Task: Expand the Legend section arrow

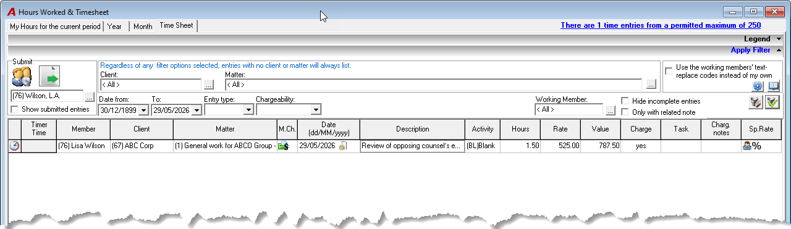Action: [x=779, y=39]
